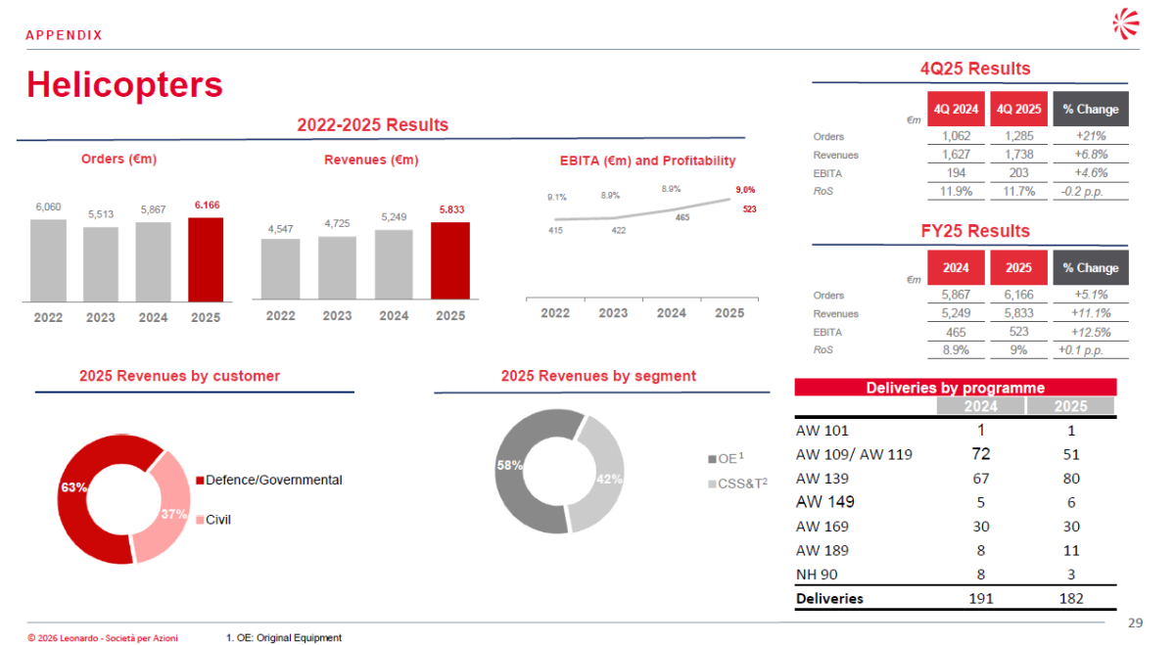The image size is (1175, 645).
Task: Click the AW 139 row label
Action: [x=822, y=479]
